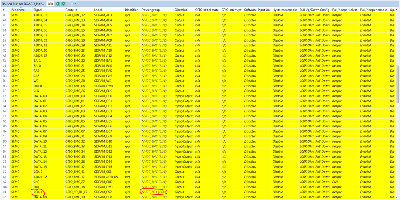Open the Direction cell in the DATA, 00 row
This screenshot has height=200, width=401.
pos(184,96)
